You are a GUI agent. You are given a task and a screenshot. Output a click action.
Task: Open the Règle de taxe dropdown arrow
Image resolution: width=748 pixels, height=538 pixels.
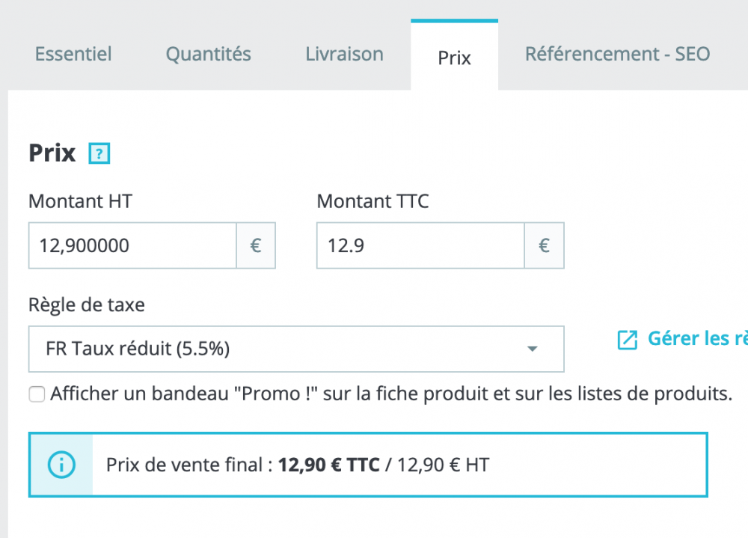tap(532, 349)
